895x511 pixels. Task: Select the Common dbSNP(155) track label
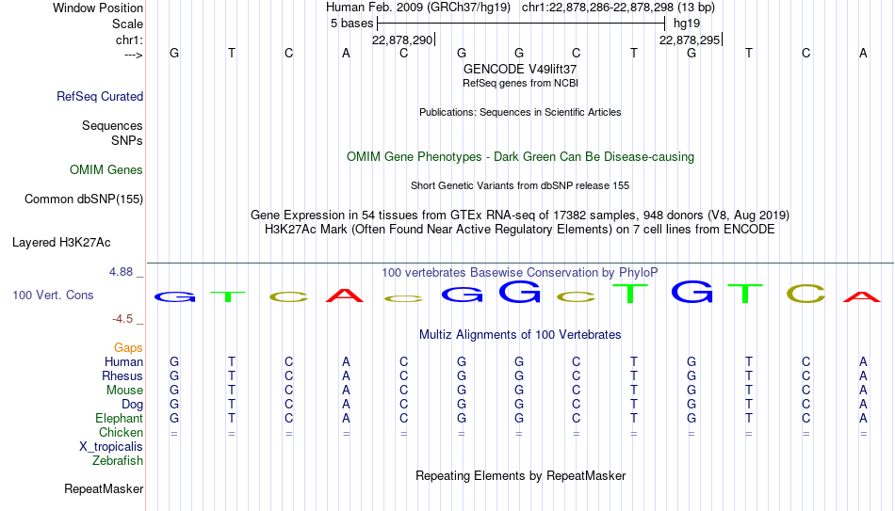[84, 200]
